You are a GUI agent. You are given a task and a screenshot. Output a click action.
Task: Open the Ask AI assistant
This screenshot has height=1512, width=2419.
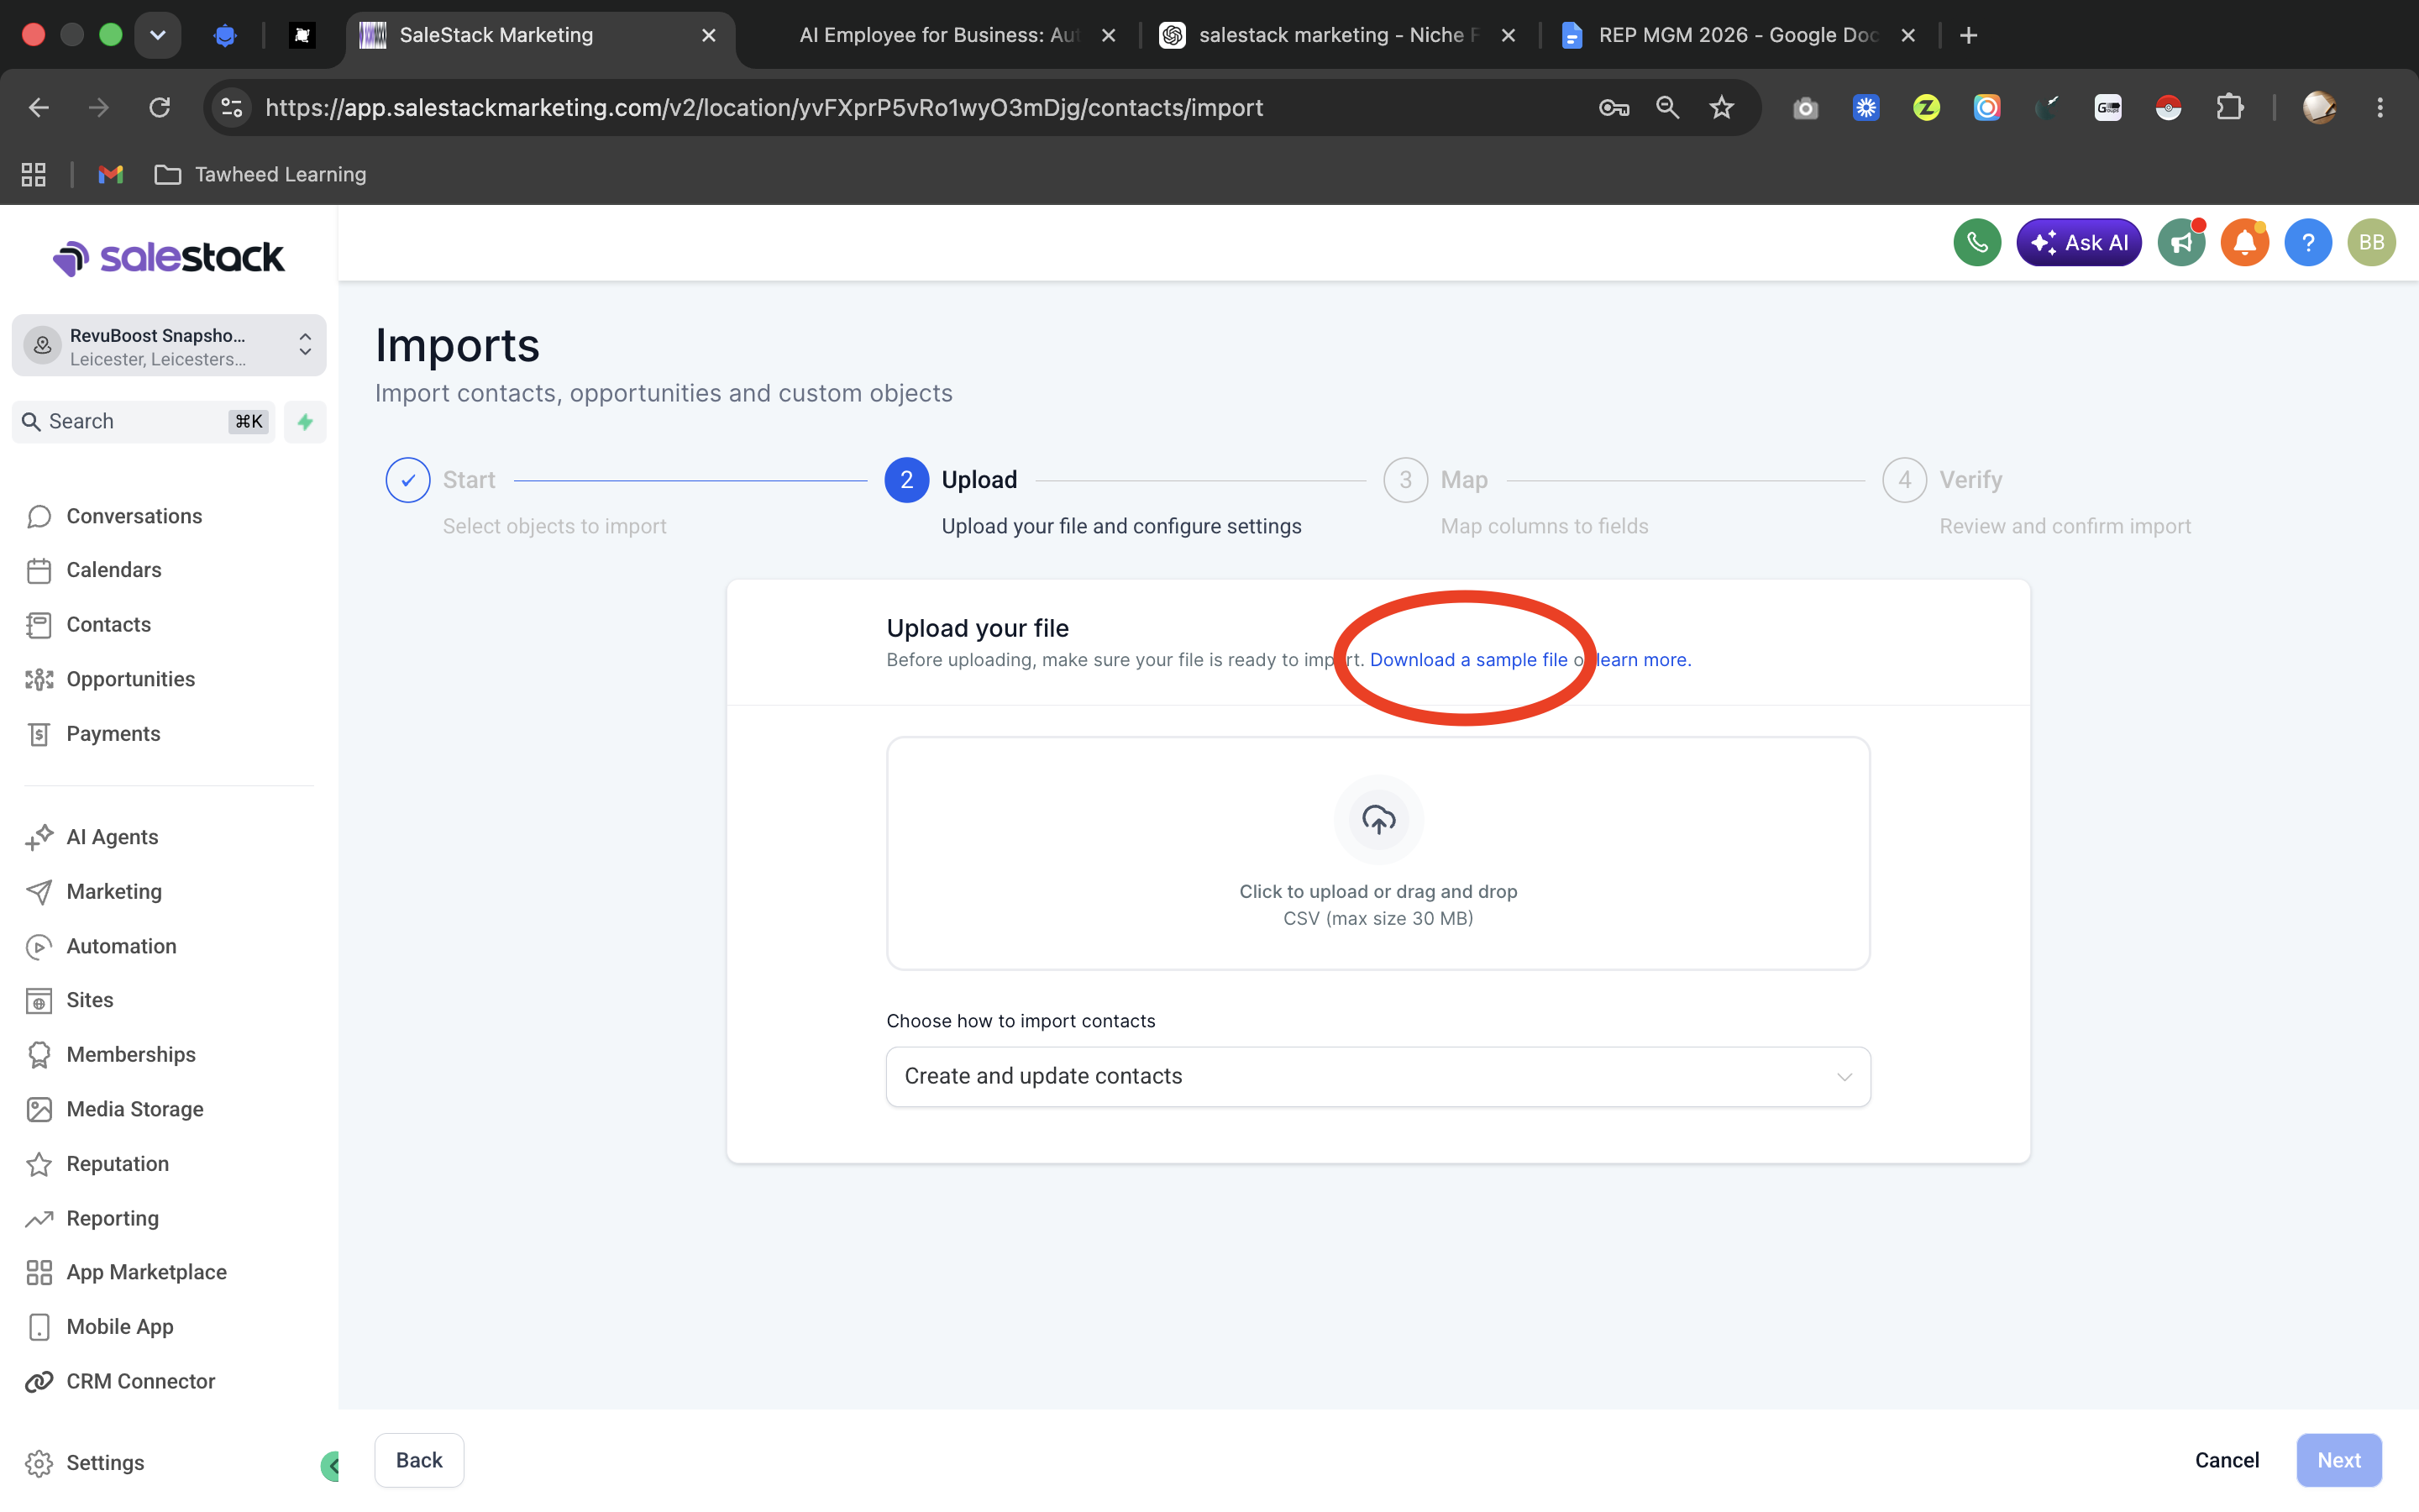pyautogui.click(x=2078, y=243)
